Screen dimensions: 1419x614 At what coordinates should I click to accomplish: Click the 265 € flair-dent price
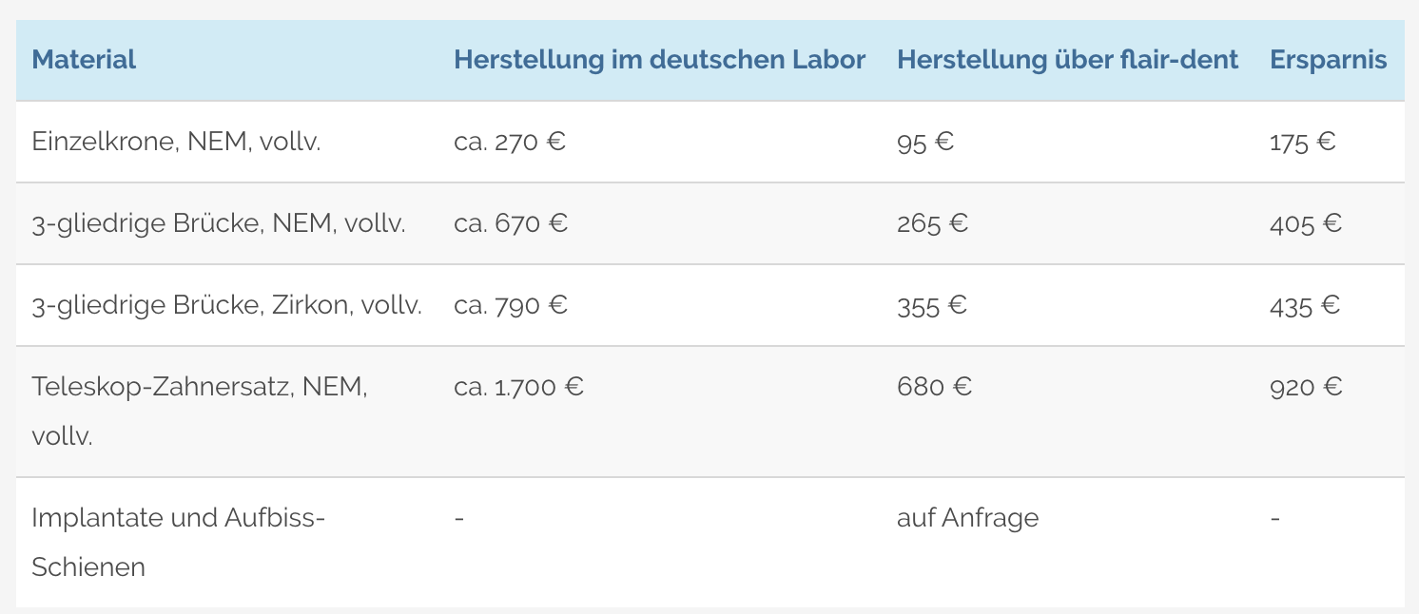click(932, 223)
